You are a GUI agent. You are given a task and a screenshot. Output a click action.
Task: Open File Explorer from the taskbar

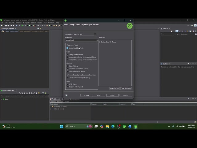coord(107,126)
